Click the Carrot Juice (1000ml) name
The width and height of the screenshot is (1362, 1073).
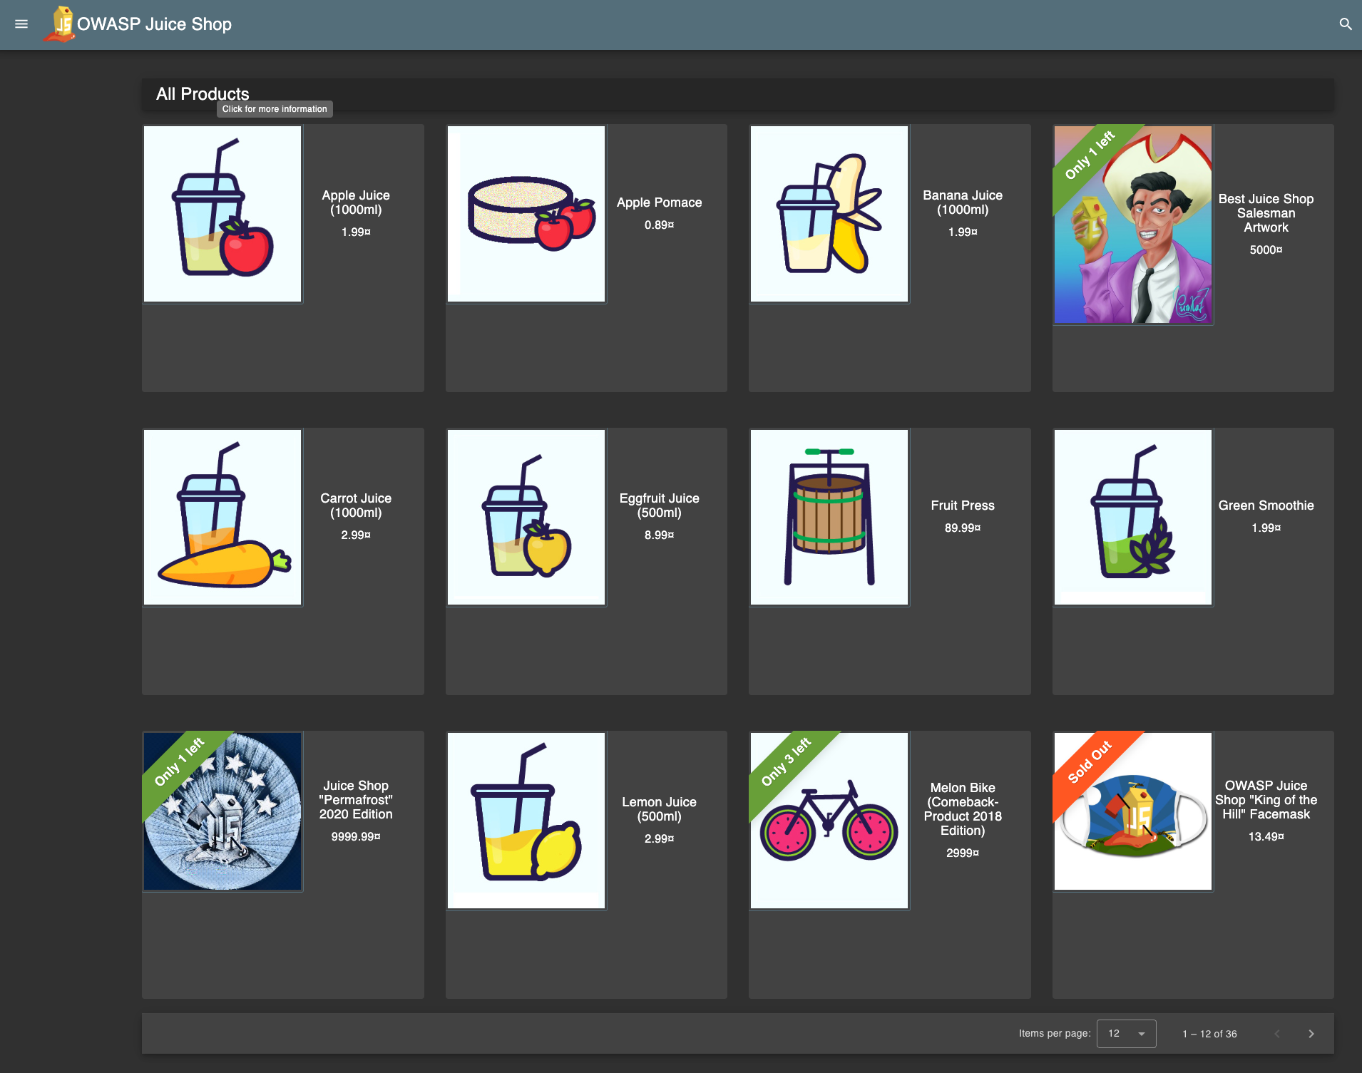(x=356, y=505)
